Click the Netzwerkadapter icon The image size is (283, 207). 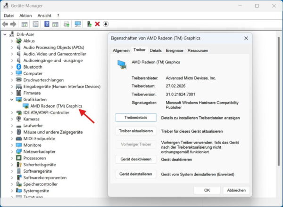(x=18, y=151)
